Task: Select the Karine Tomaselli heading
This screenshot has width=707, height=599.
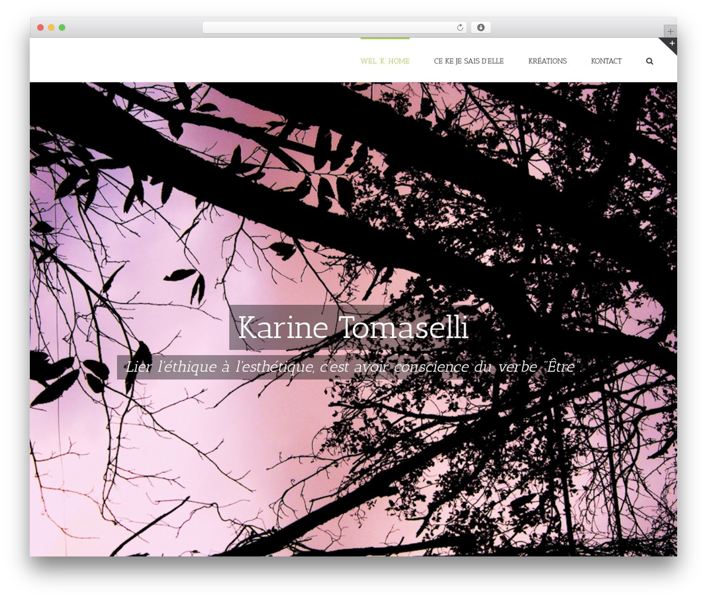Action: point(353,327)
